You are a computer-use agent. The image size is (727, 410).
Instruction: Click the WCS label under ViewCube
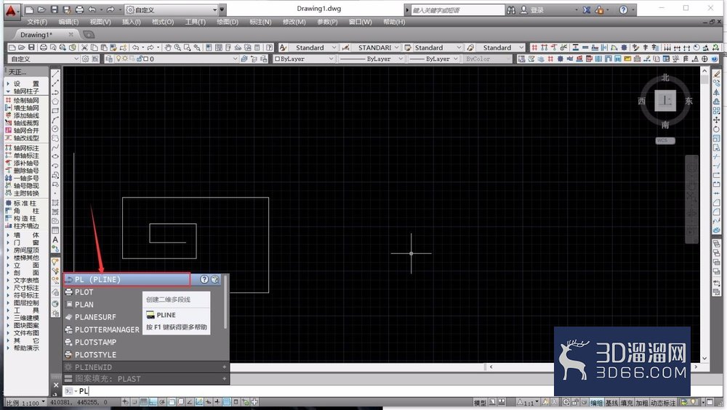point(665,140)
